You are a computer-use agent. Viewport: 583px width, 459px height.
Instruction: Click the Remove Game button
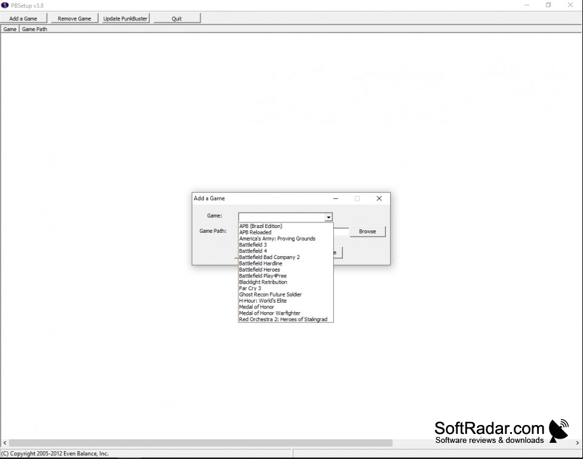74,19
